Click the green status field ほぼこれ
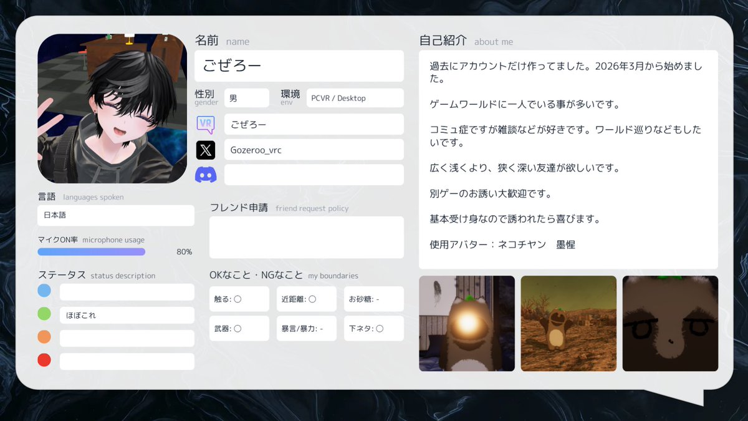 pyautogui.click(x=127, y=315)
